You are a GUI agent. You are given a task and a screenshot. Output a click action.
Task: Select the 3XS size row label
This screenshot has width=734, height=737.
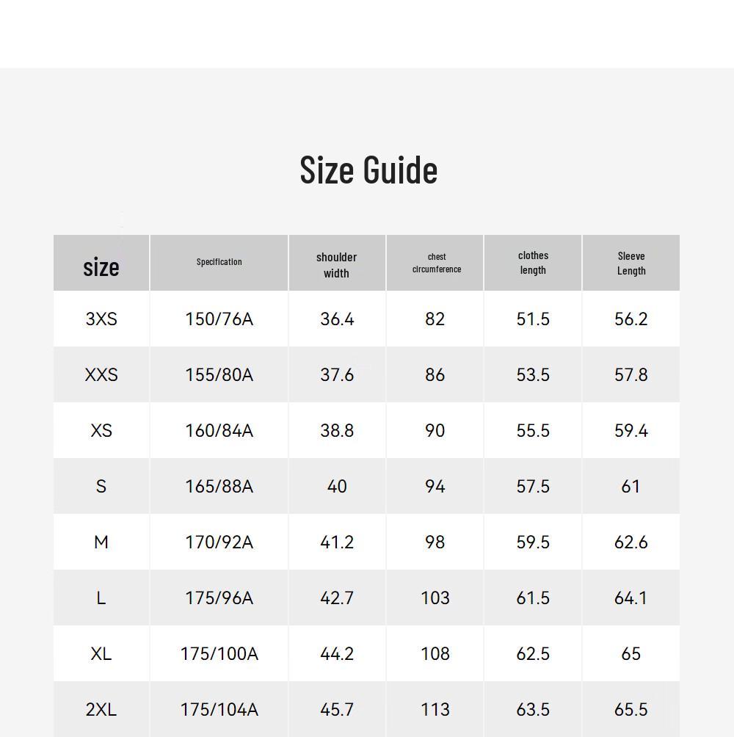tap(101, 319)
